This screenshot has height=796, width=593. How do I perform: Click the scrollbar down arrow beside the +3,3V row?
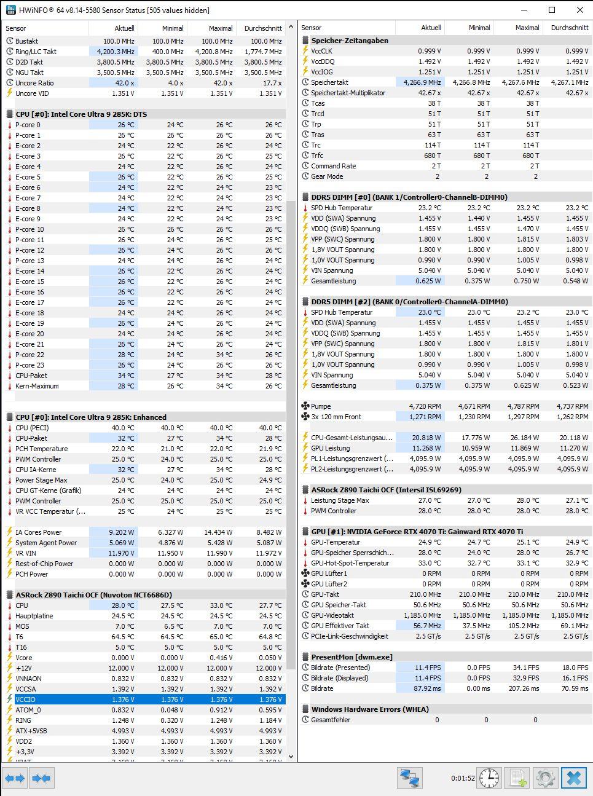coord(291,757)
